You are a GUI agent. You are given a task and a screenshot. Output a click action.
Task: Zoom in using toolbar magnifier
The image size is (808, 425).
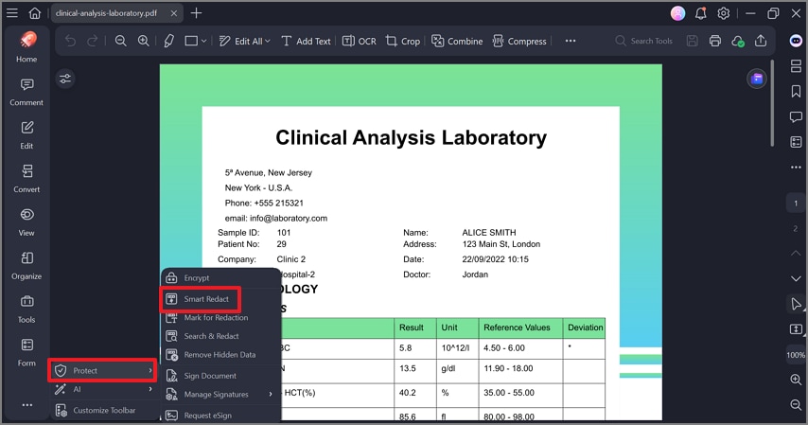click(143, 42)
